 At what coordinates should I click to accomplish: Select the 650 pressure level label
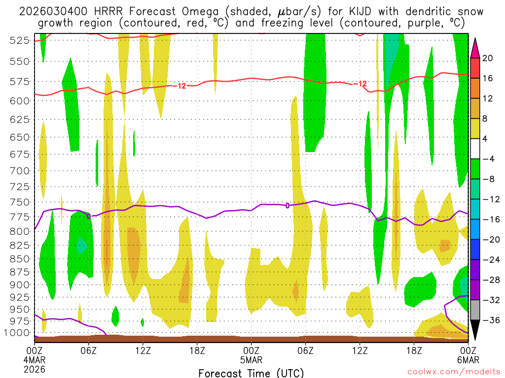(20, 137)
